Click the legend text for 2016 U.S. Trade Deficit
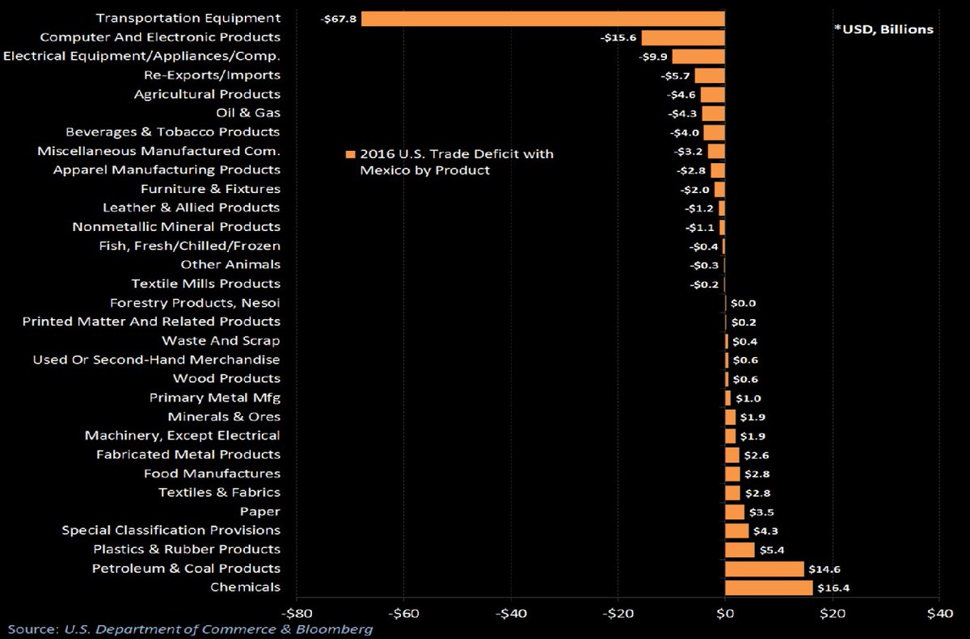This screenshot has height=639, width=970. [x=457, y=162]
